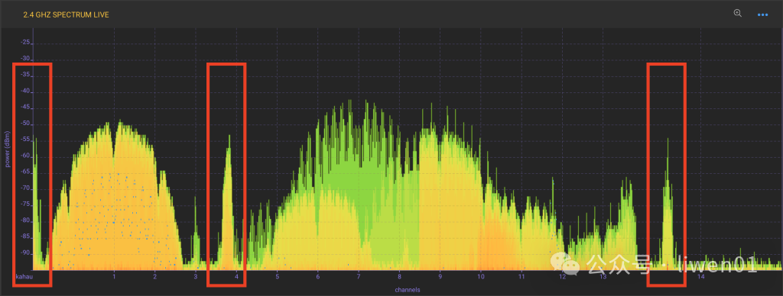Screen dimensions: 783x296
Task: Click the power (dBm) axis title
Action: [8, 148]
